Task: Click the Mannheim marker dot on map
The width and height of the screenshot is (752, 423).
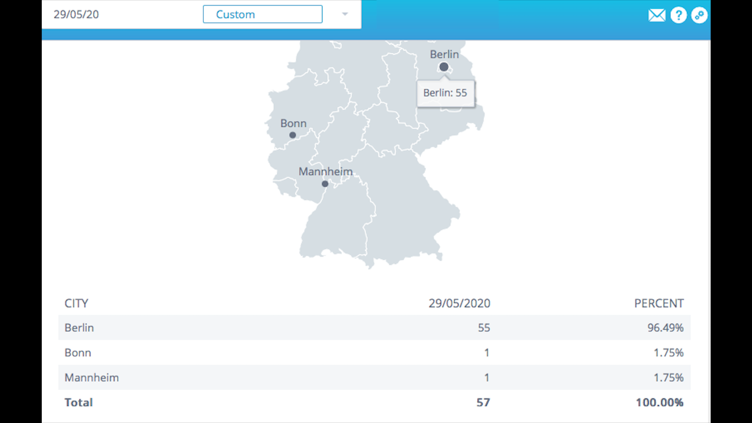Action: pyautogui.click(x=325, y=184)
